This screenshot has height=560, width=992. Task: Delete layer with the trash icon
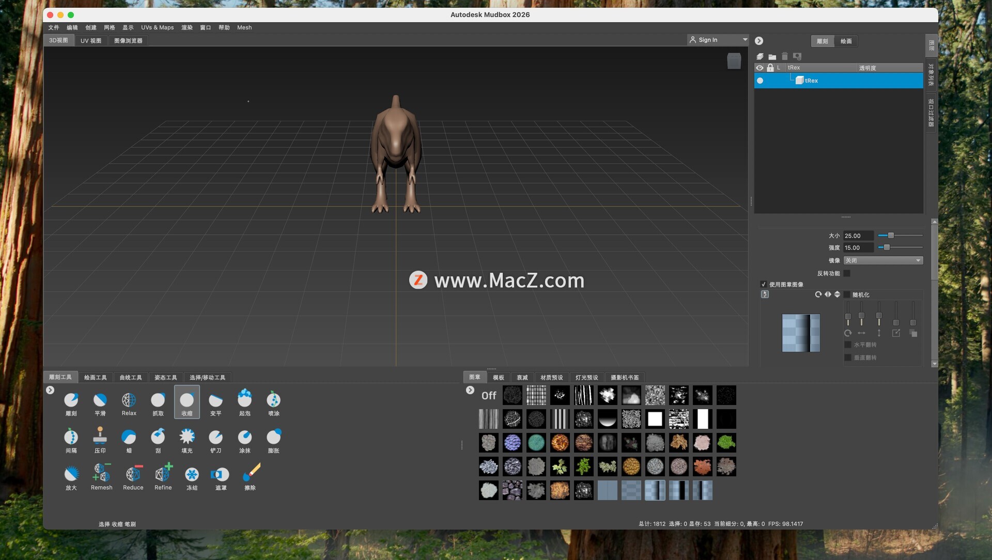click(785, 56)
